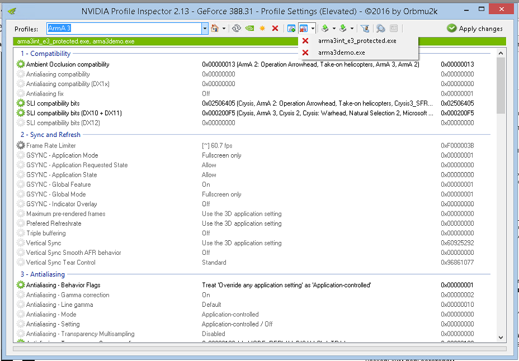519x361 pixels.
Task: Click the '[~] 60.7 fps' value
Action: (217, 145)
